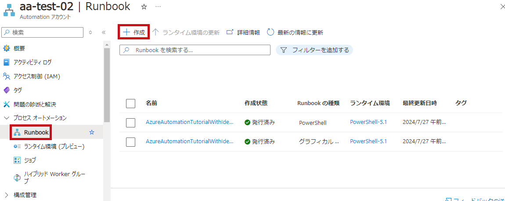Image resolution: width=505 pixels, height=201 pixels.
Task: Sort by 最終更新日時 column header
Action: (x=420, y=103)
